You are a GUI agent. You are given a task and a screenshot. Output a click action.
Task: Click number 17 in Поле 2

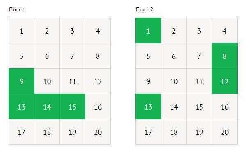pyautogui.click(x=148, y=132)
